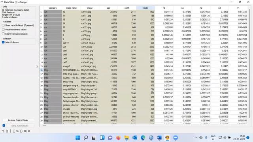Click the height column header
The width and height of the screenshot is (253, 142).
click(x=145, y=8)
